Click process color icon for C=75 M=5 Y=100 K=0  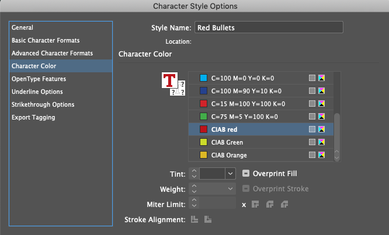tap(312, 117)
